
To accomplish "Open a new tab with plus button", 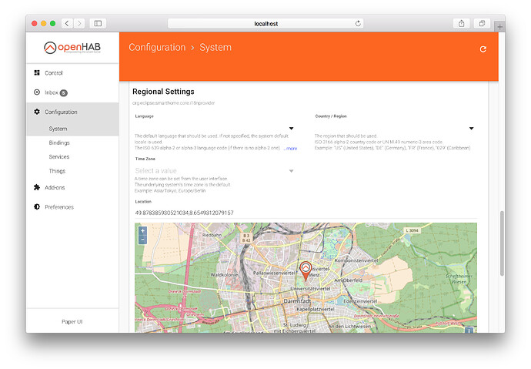I will point(499,26).
